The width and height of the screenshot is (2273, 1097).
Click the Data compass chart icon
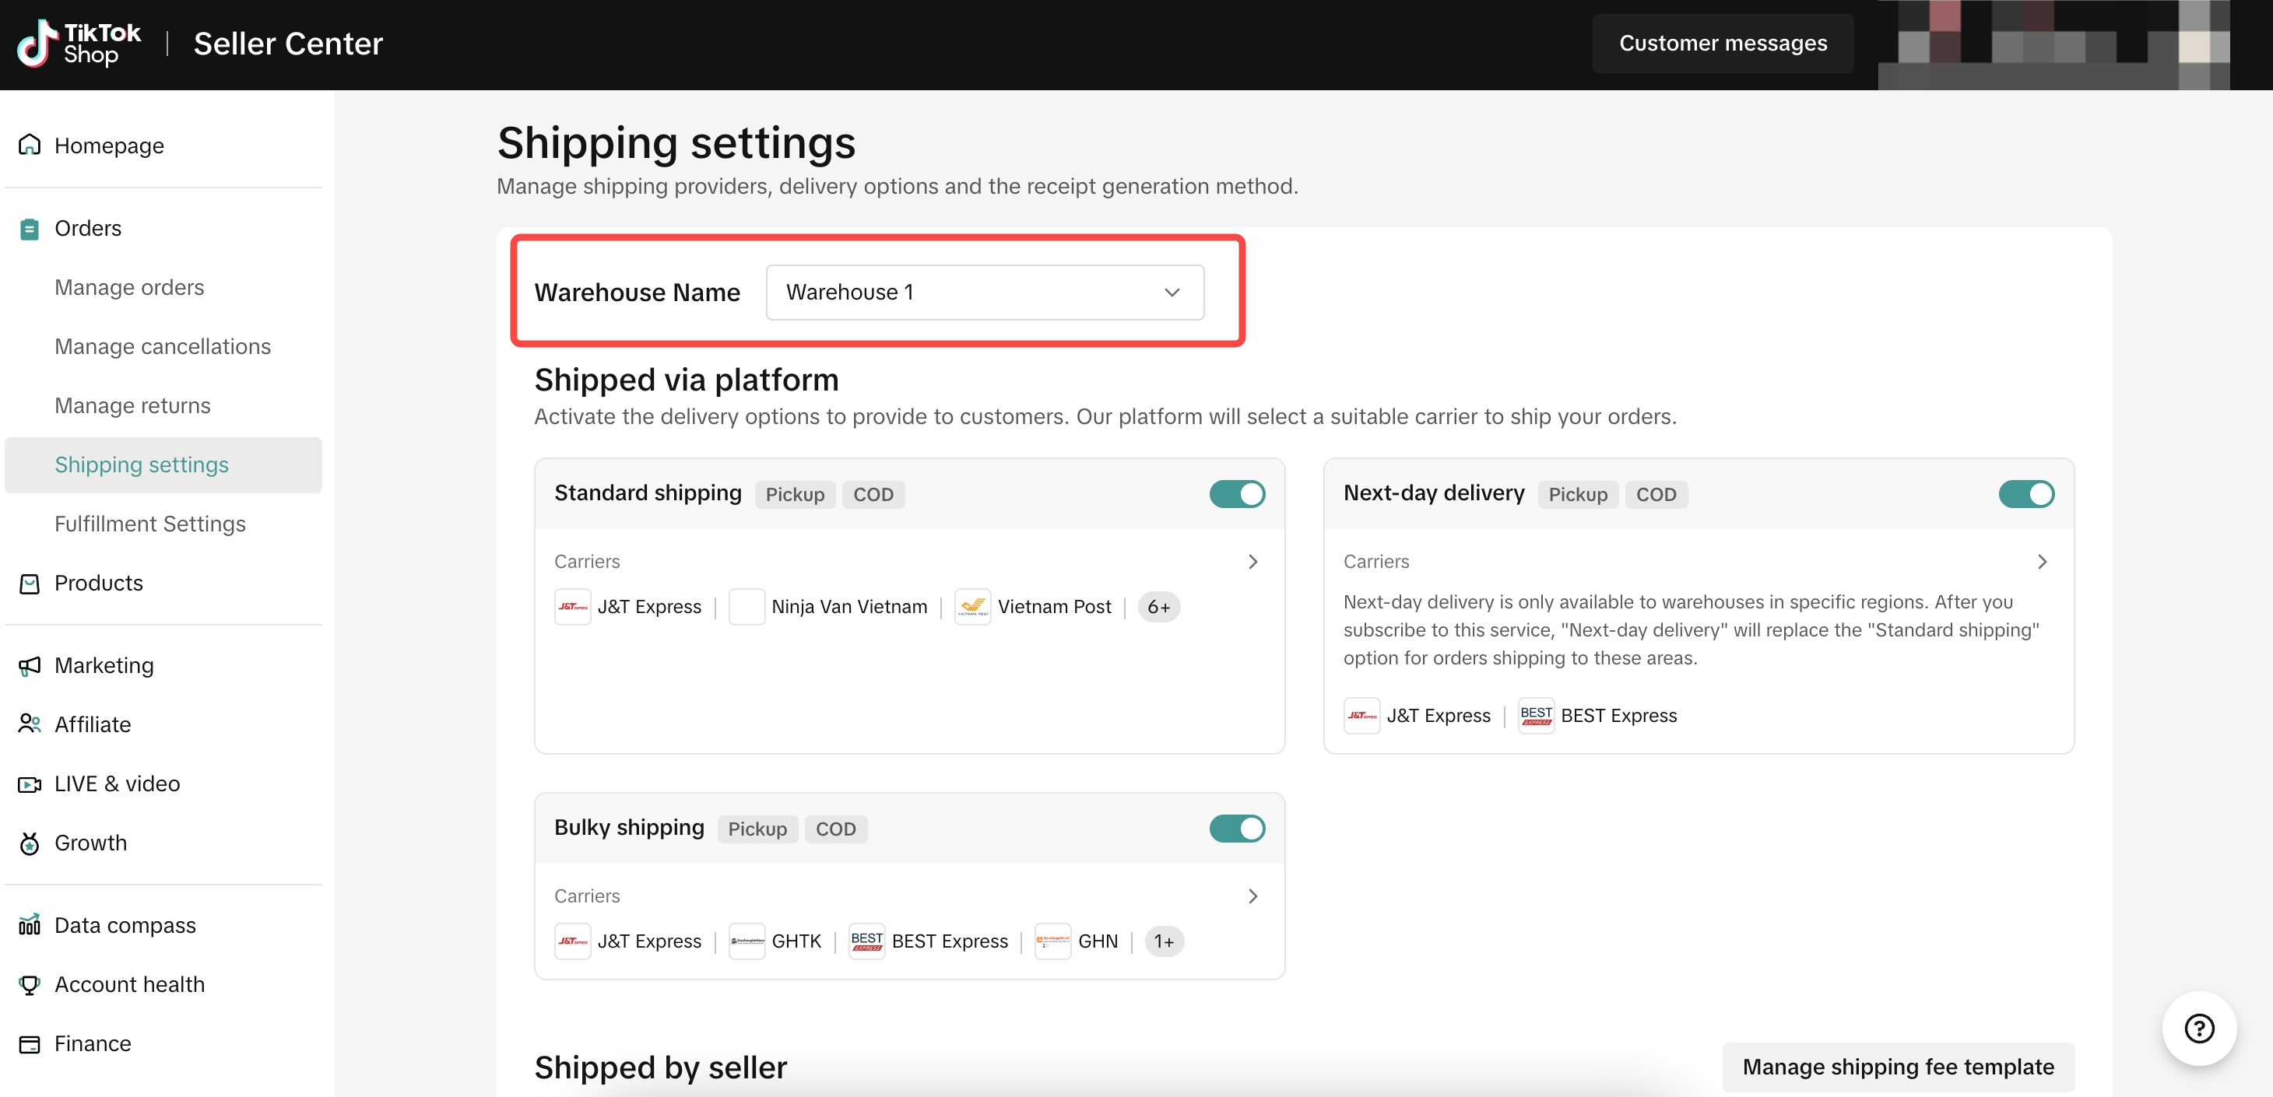coord(29,925)
